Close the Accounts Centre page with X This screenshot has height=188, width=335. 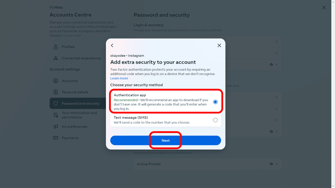point(324,8)
